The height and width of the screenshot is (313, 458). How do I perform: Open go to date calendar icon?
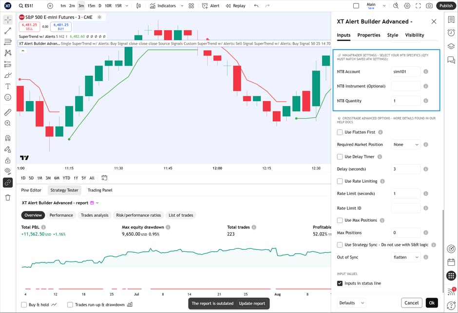point(104,178)
